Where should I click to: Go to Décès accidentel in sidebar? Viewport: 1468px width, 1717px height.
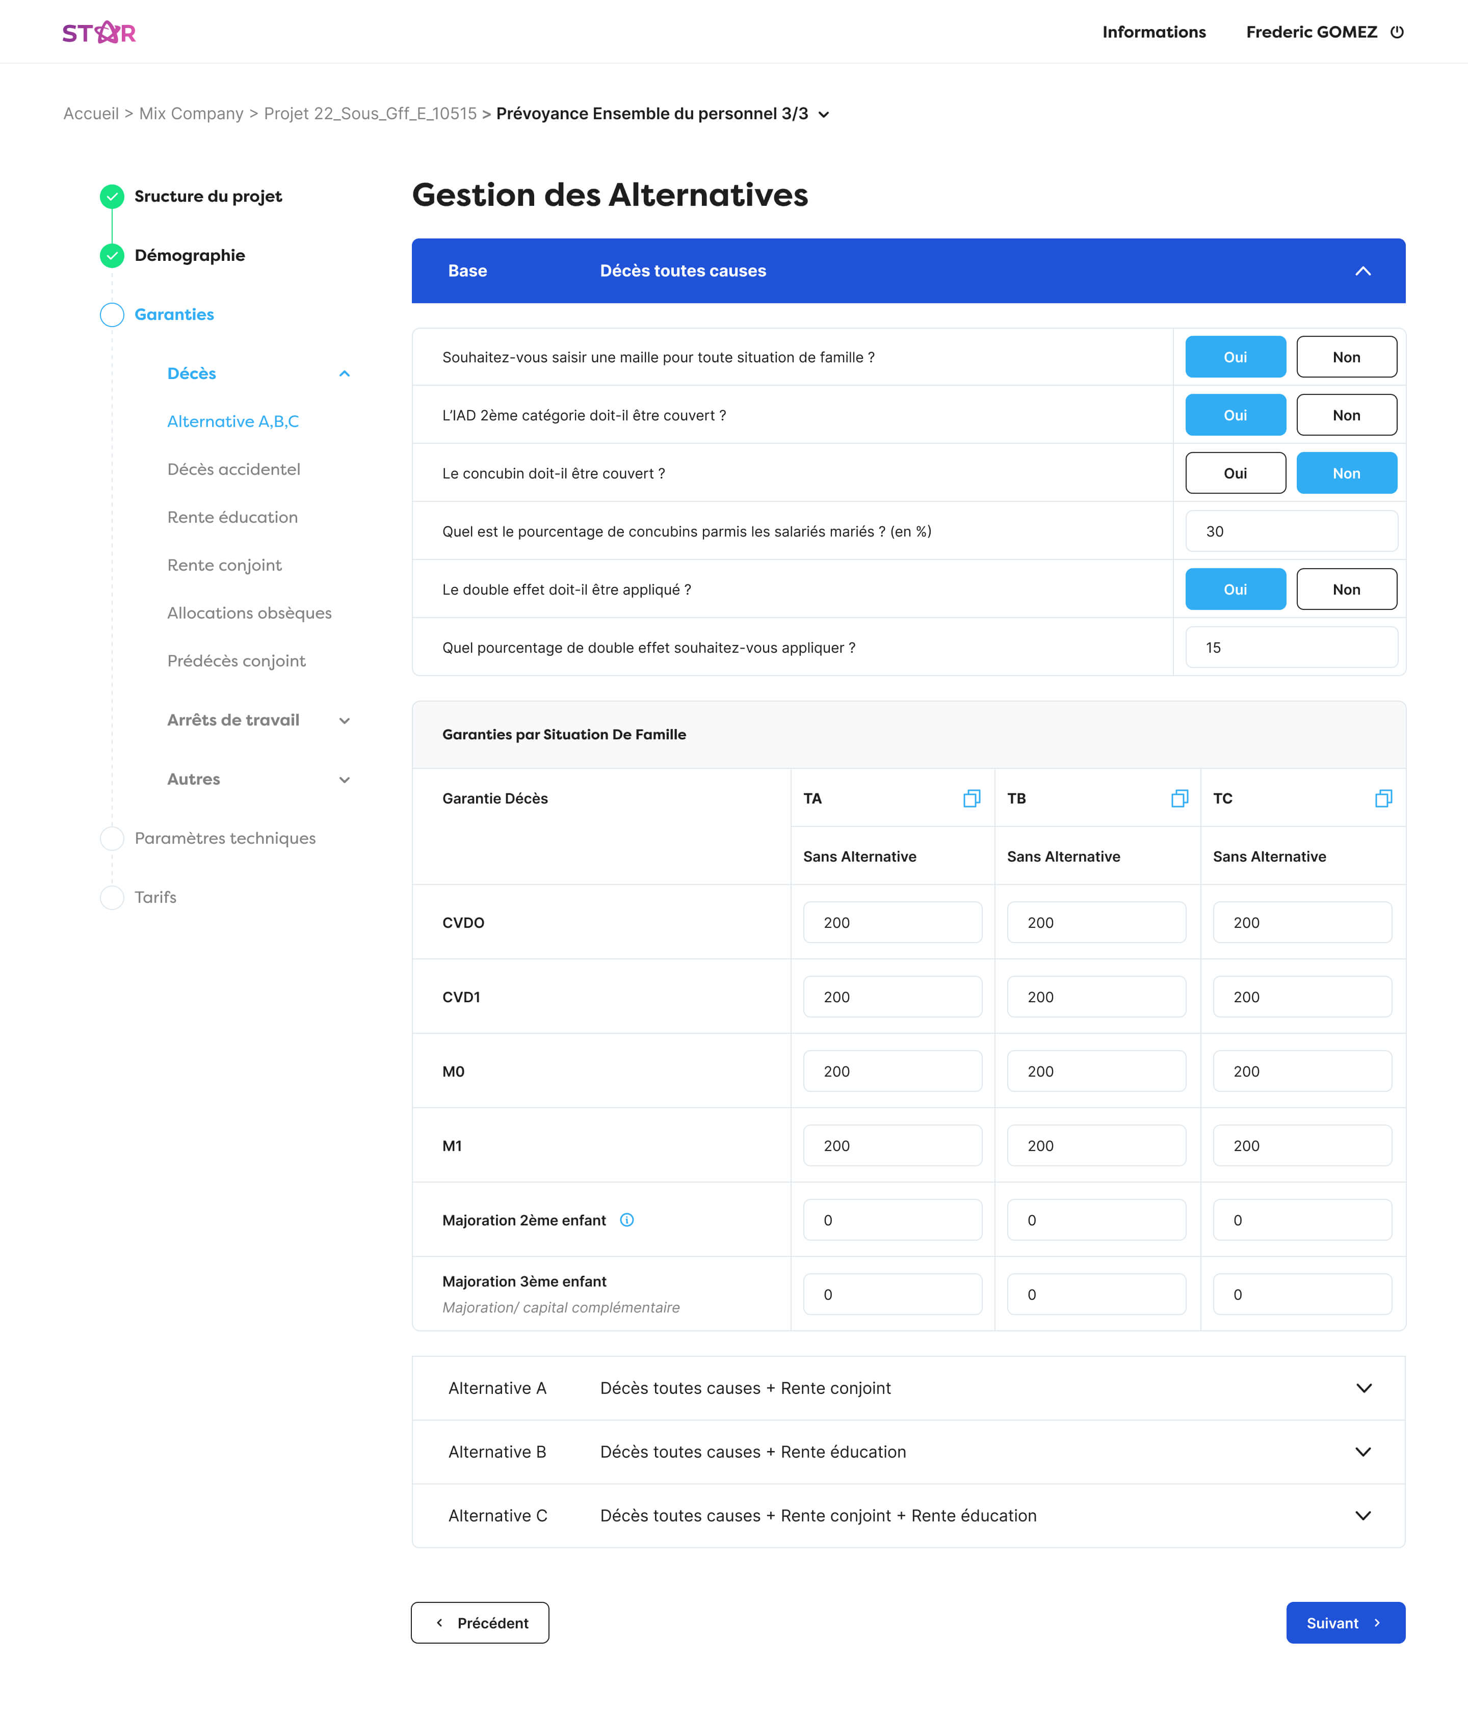(234, 469)
